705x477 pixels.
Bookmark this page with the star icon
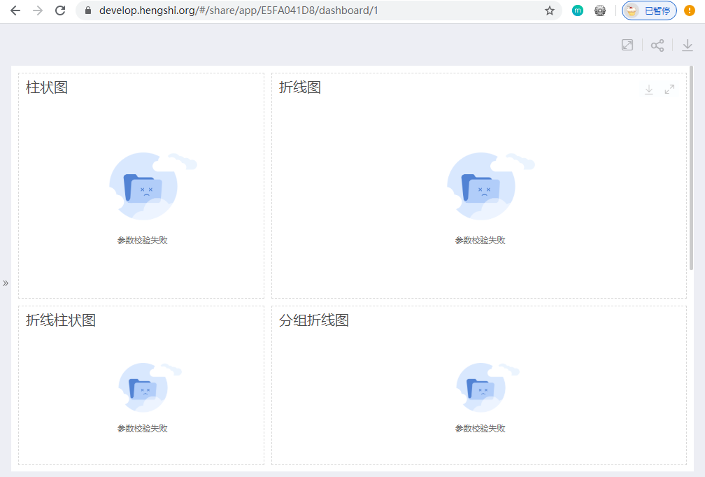[550, 11]
